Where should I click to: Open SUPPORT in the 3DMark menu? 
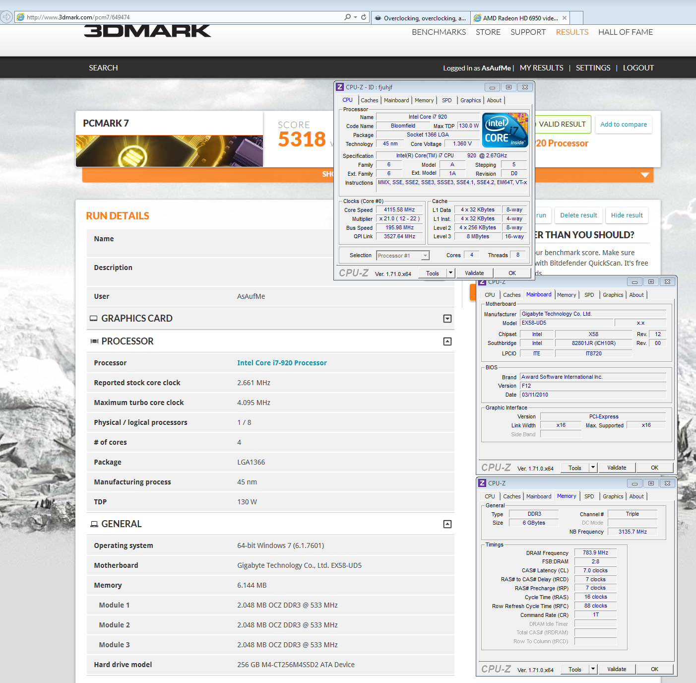click(x=528, y=32)
